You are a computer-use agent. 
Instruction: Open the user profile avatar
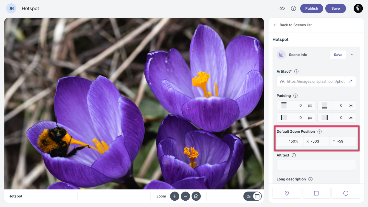point(358,8)
